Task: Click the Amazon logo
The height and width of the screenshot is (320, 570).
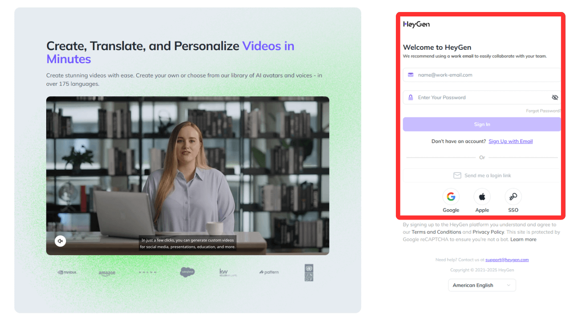Action: (x=107, y=273)
